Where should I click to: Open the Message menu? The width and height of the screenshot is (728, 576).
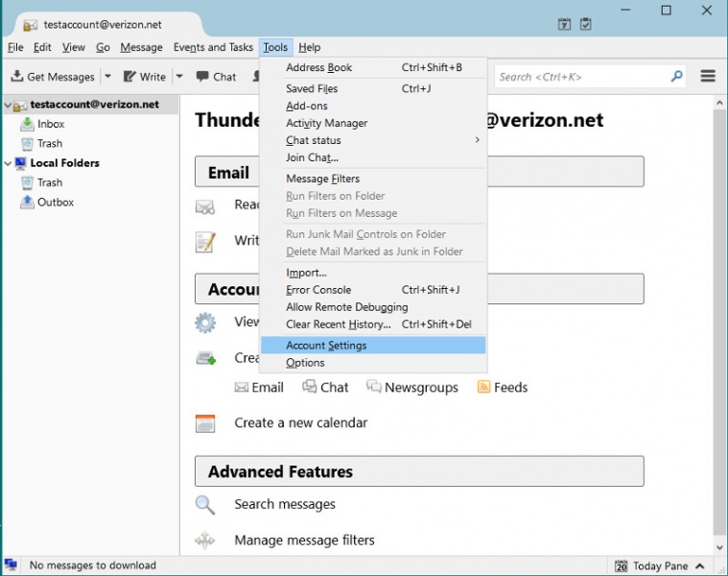[141, 47]
